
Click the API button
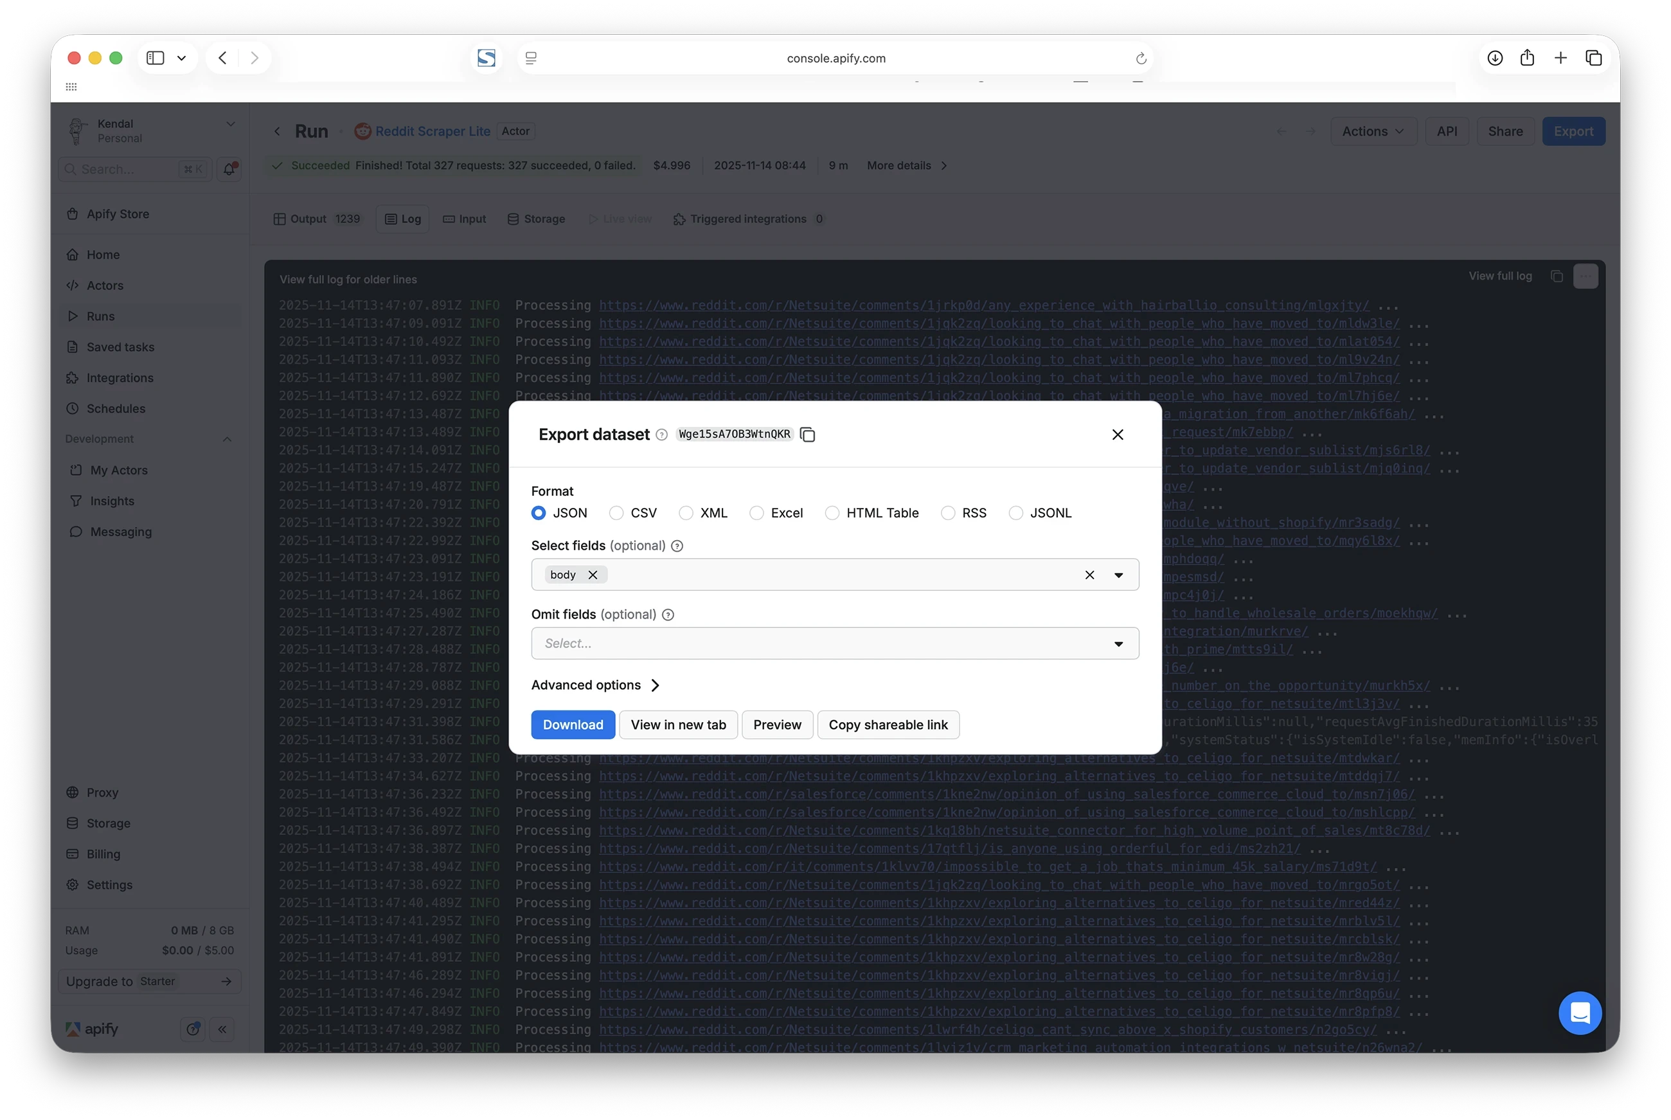pos(1446,131)
